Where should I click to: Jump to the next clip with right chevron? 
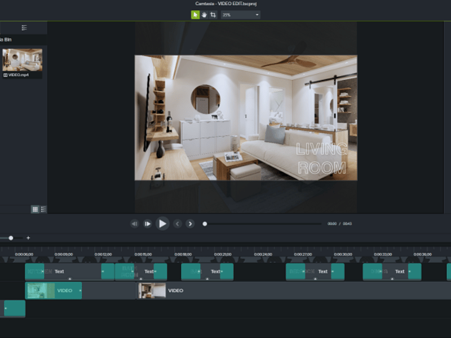190,224
